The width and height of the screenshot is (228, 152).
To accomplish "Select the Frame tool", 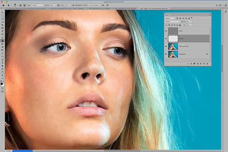I will (3, 28).
